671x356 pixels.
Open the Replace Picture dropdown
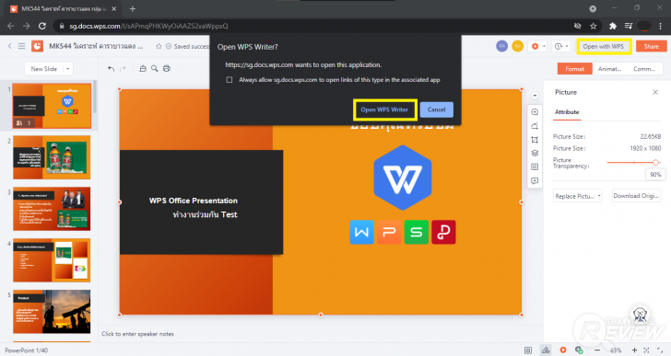tap(577, 196)
